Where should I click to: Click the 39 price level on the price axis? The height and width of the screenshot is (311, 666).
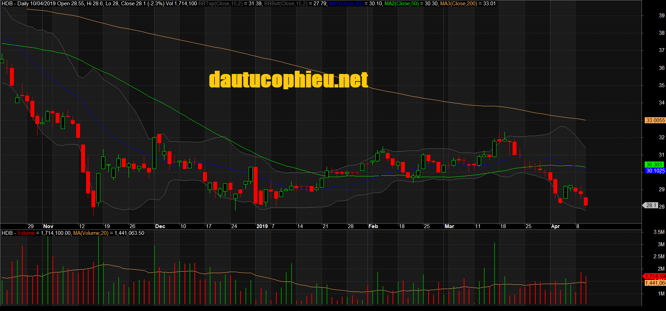661,16
